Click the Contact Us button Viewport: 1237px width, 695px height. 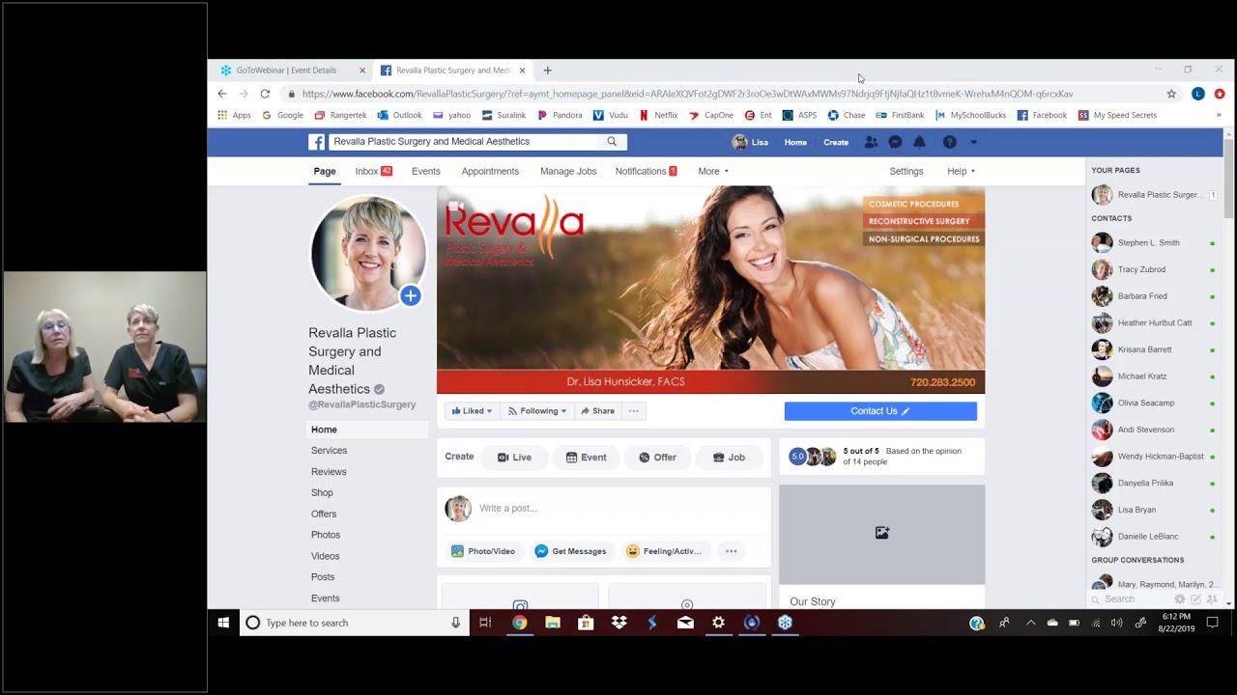tap(880, 411)
